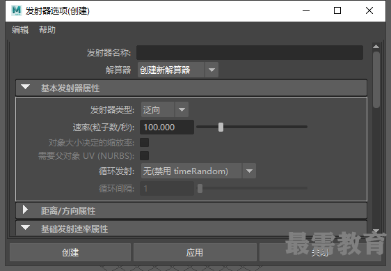Click the 循环间隔 value field
The height and width of the screenshot is (271, 391).
(167, 188)
